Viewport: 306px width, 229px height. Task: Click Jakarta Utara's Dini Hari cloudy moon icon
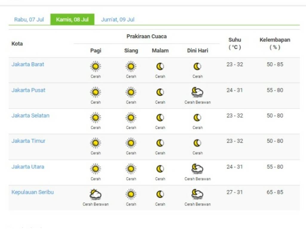[197, 169]
